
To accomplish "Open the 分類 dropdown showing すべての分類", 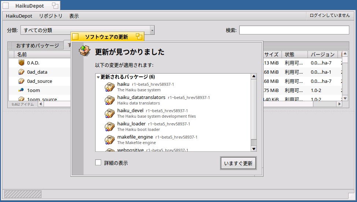I will (88, 30).
